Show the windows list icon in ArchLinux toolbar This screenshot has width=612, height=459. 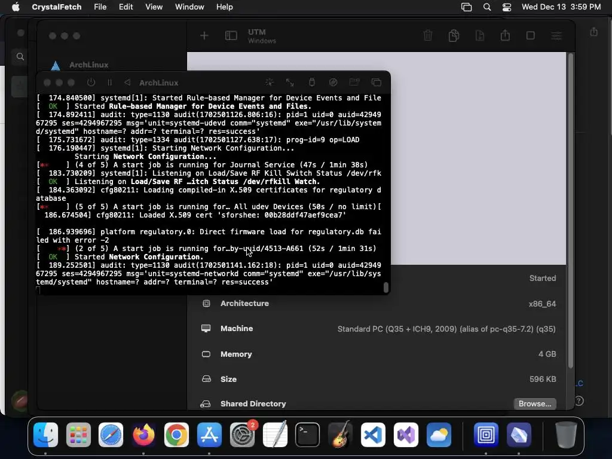pos(377,82)
